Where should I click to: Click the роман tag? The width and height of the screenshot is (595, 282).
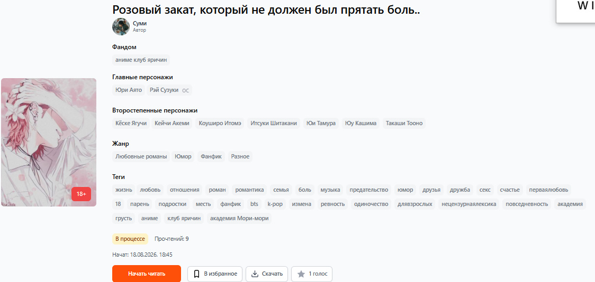pos(218,190)
